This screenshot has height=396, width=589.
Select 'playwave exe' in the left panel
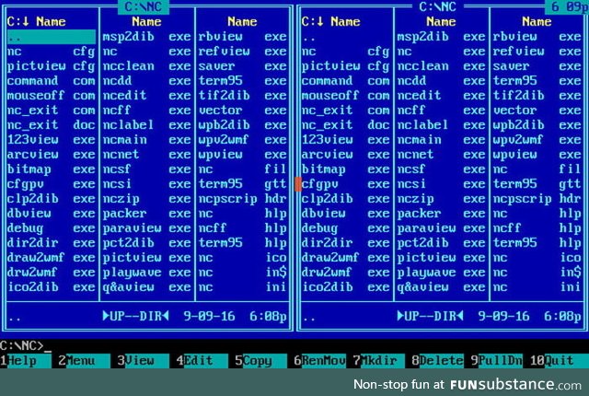tap(147, 273)
